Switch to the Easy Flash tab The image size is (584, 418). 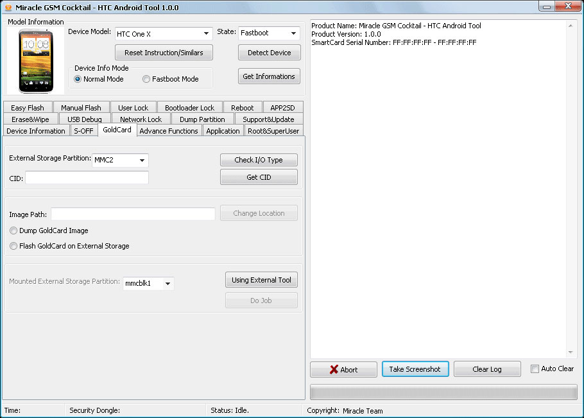tap(28, 108)
